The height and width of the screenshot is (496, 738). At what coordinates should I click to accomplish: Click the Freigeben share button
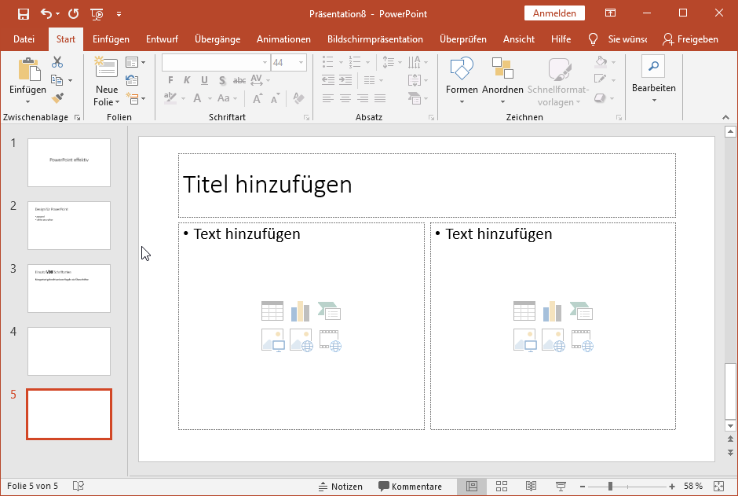click(x=690, y=39)
